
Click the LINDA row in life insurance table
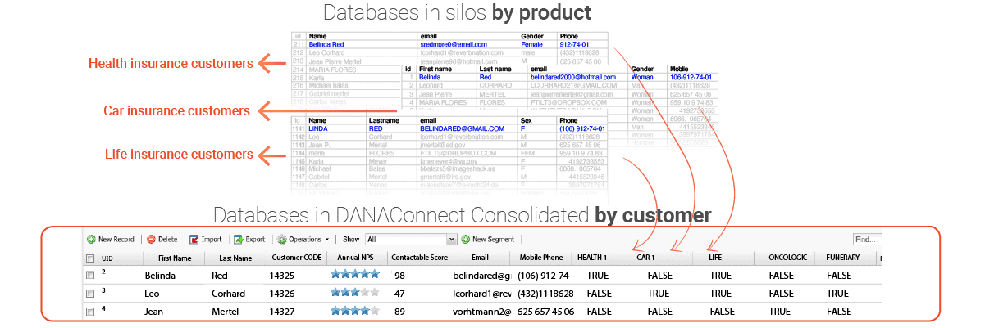tap(449, 128)
